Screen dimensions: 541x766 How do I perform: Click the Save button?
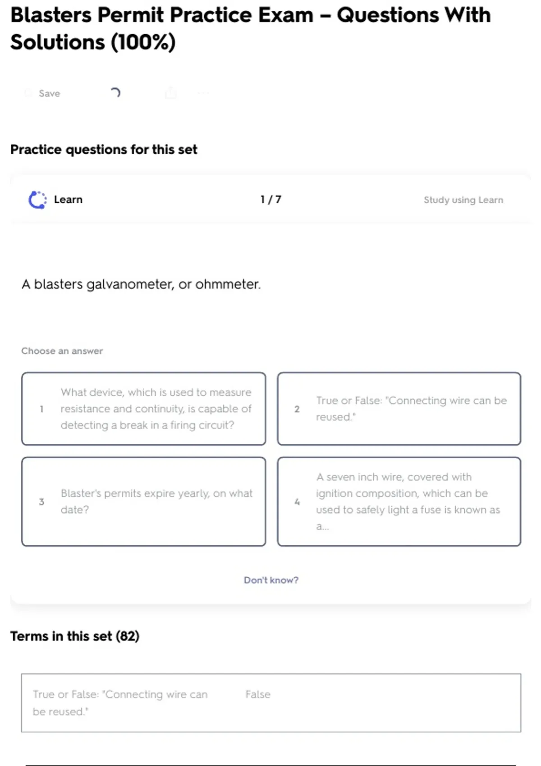(x=49, y=93)
